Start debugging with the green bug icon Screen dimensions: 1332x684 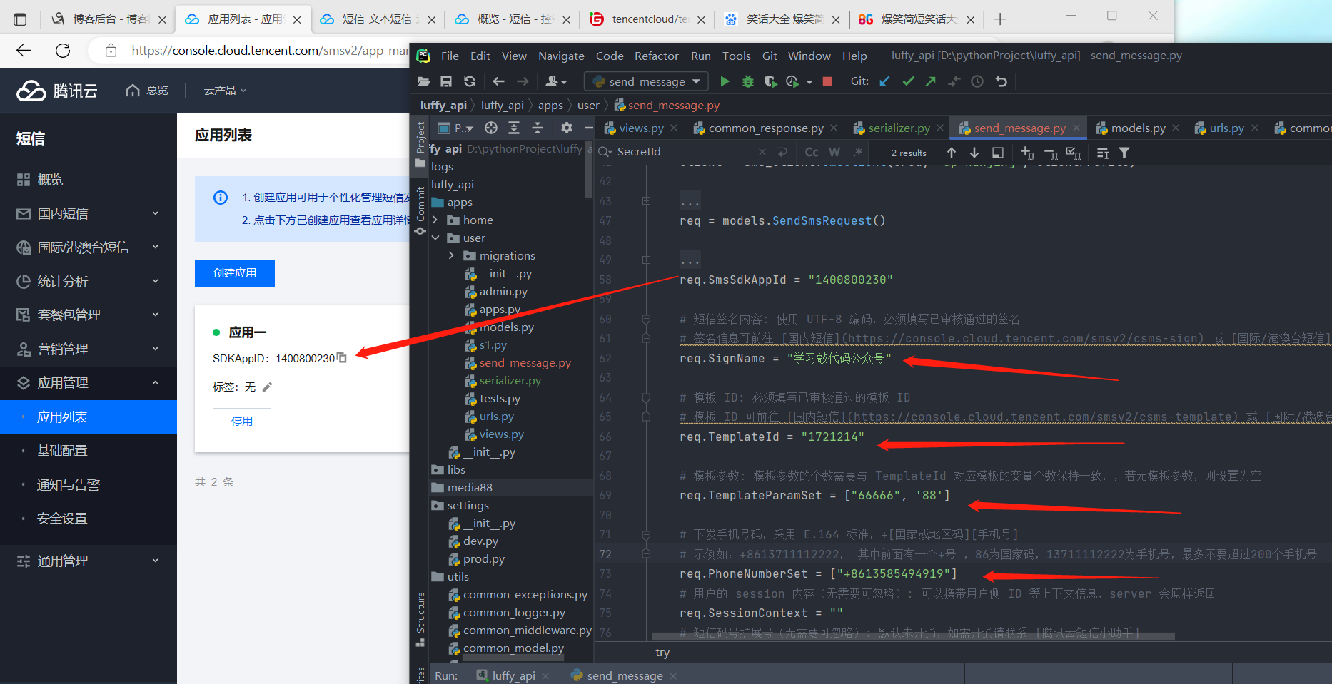(x=747, y=81)
